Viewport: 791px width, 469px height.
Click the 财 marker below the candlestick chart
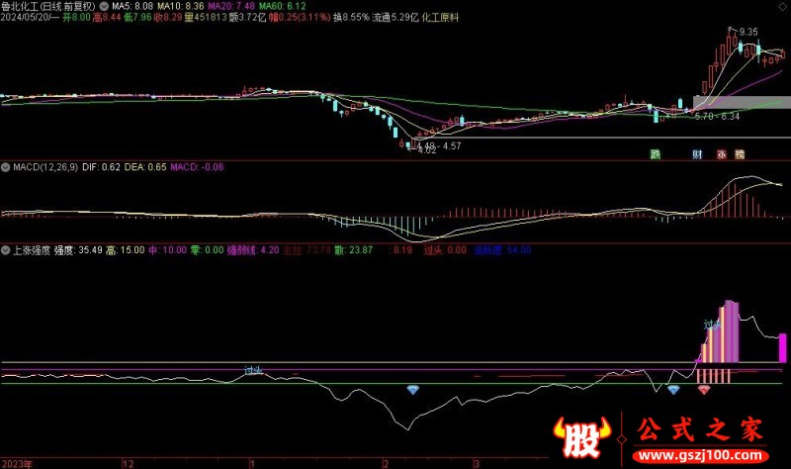[x=696, y=154]
